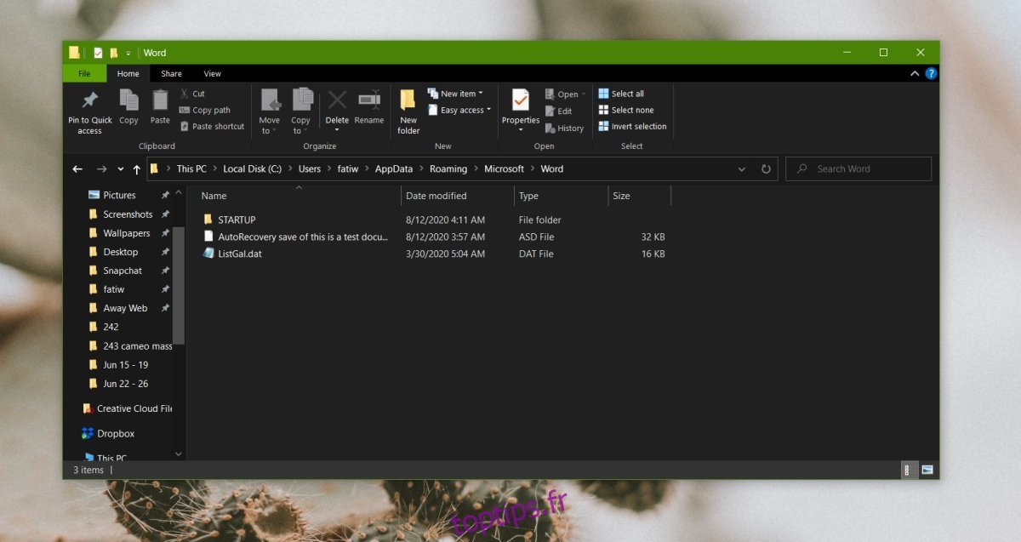
Task: Expand the New item menu
Action: tap(455, 94)
